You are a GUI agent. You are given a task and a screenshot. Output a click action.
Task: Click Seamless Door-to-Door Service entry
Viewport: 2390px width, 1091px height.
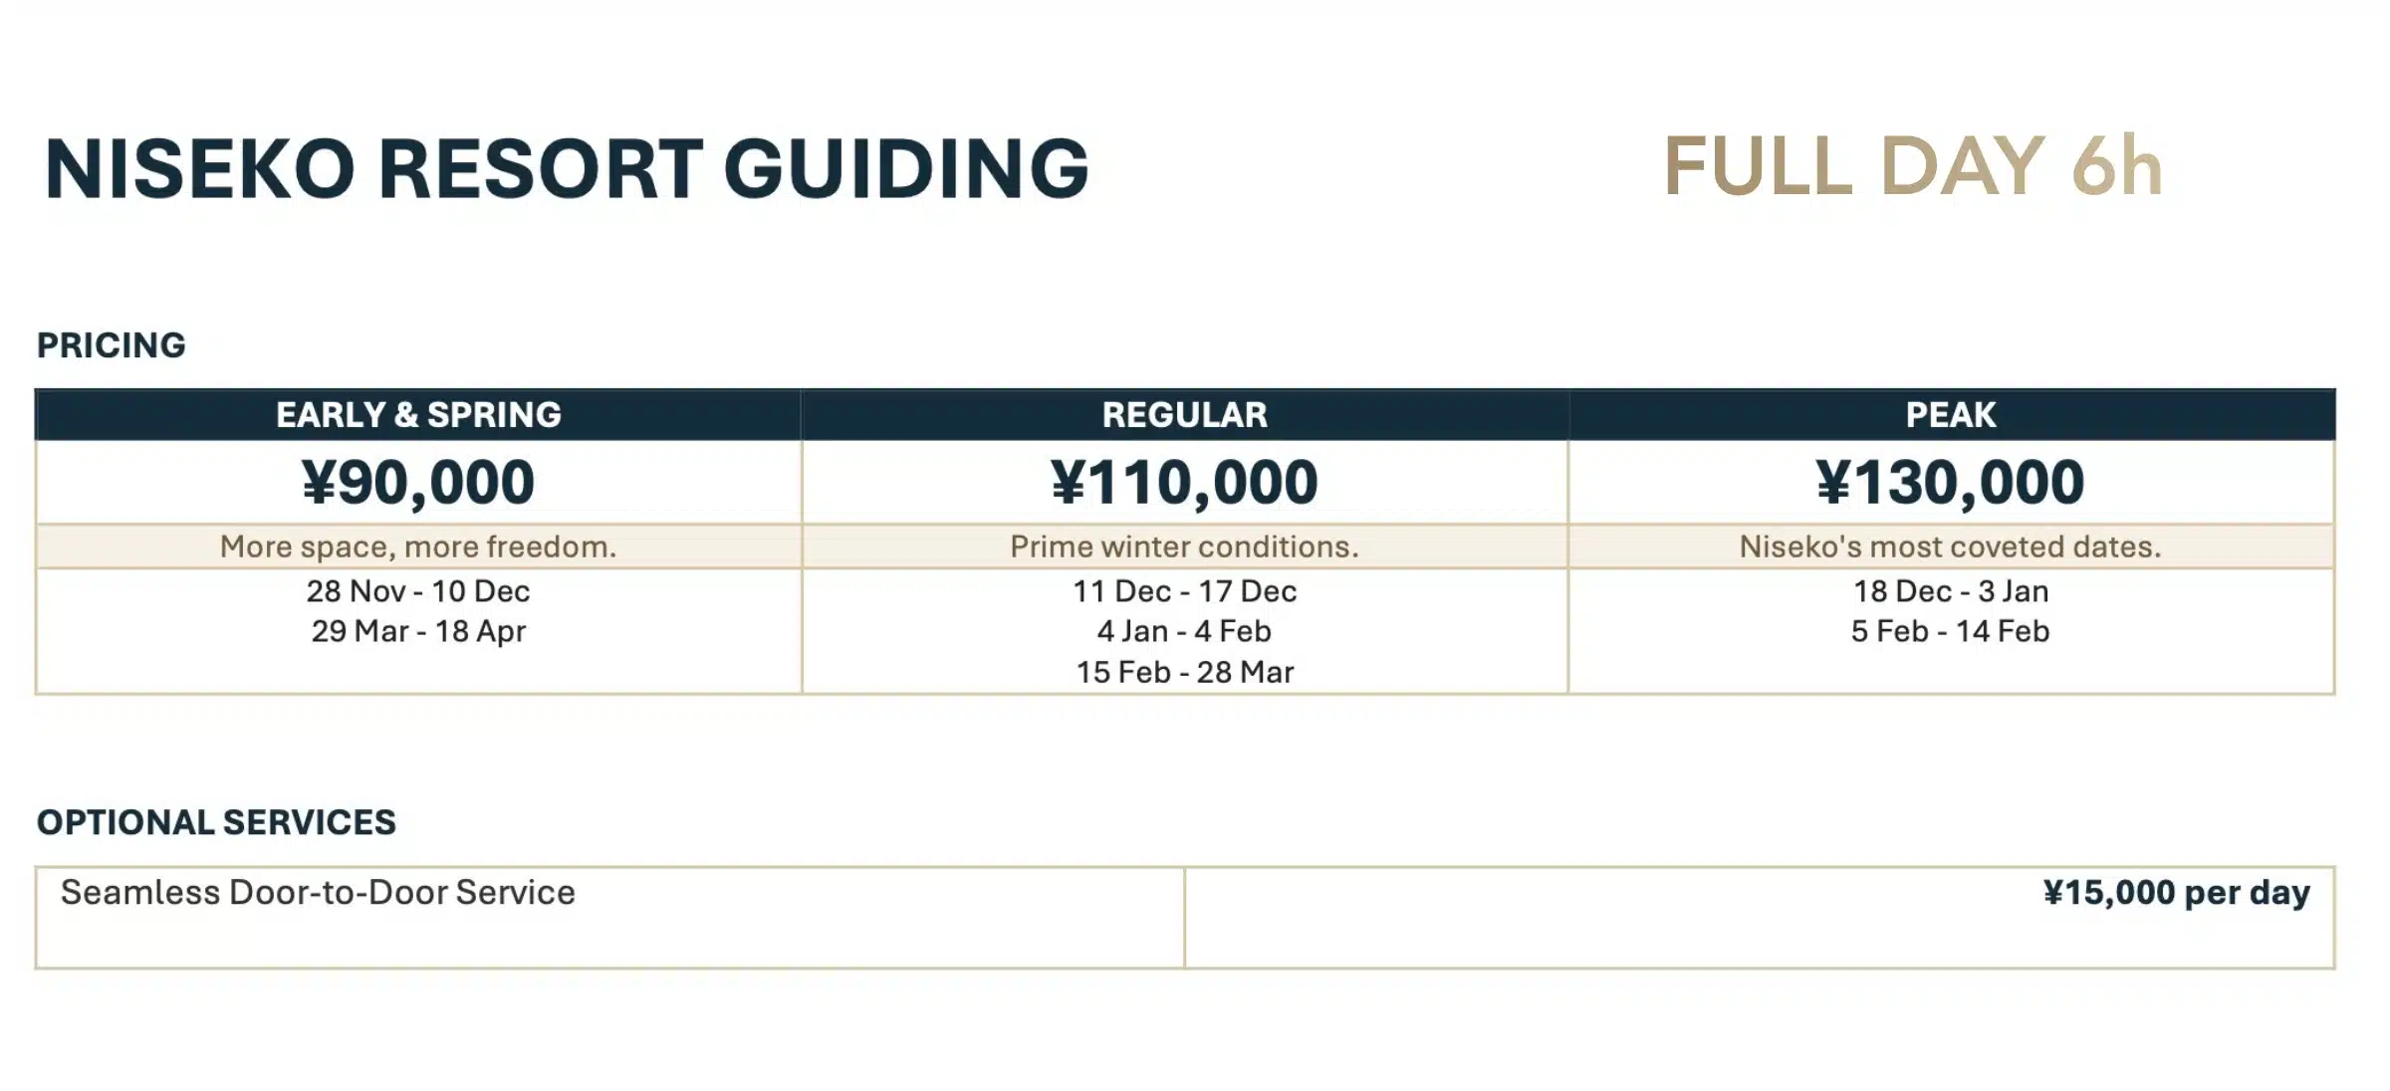(x=318, y=892)
